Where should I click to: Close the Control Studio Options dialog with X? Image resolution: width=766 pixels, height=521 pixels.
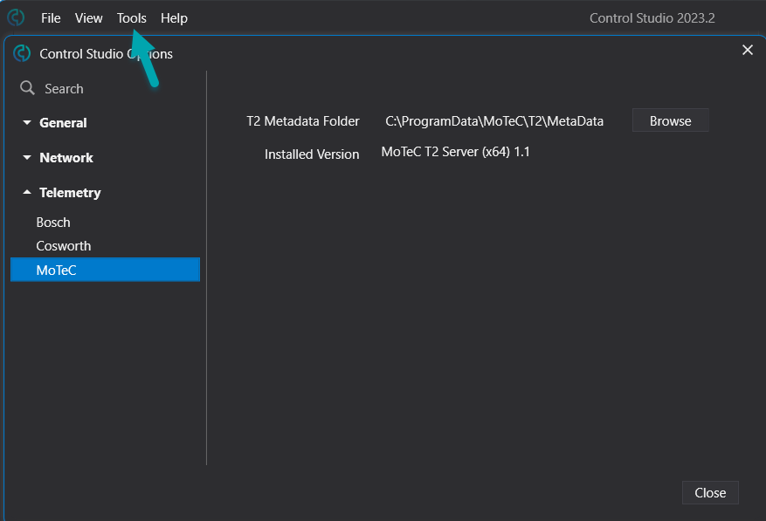click(x=748, y=50)
